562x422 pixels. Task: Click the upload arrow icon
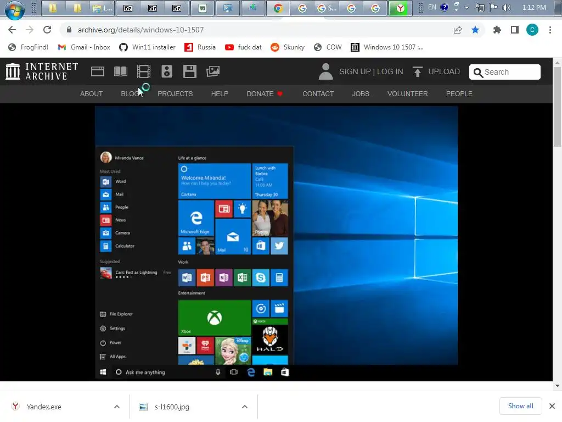click(x=417, y=71)
